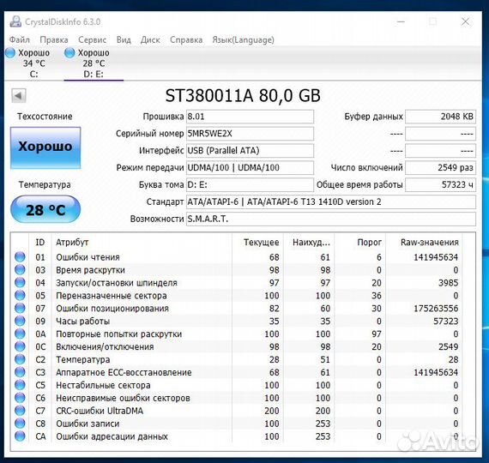Click the serial number field 5MR5WE2X

[250, 134]
